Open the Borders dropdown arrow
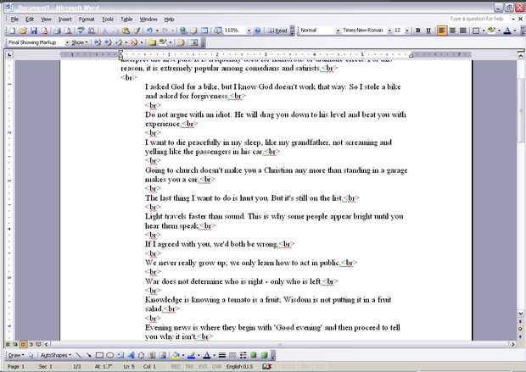This screenshot has height=372, width=526. (x=484, y=31)
